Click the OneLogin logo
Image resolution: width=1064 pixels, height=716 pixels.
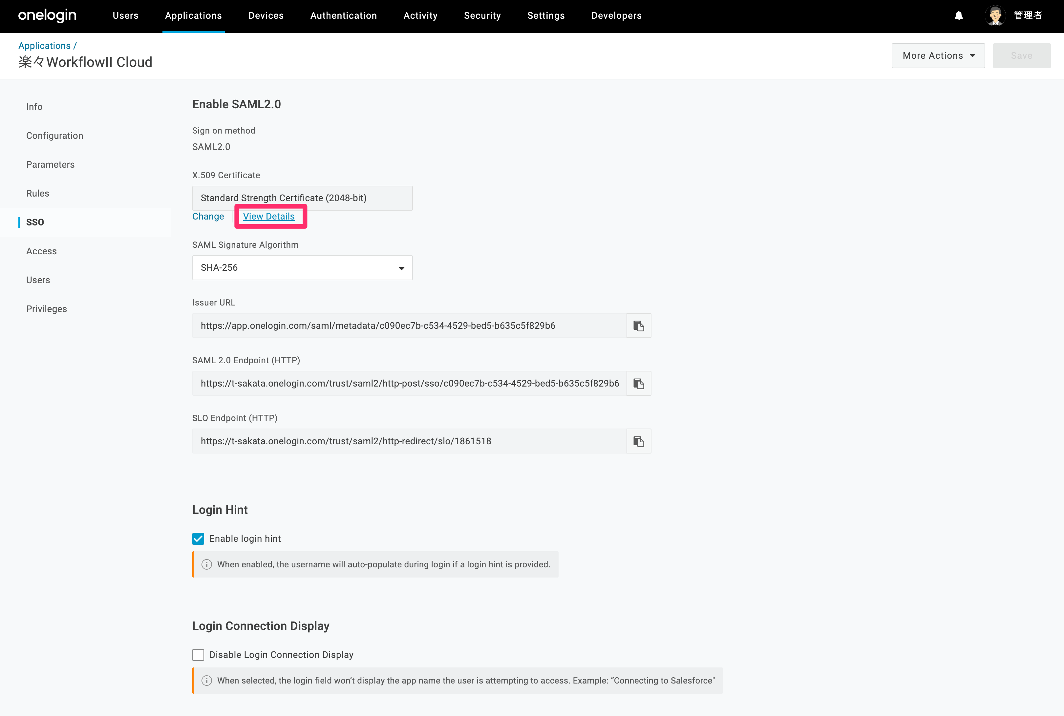click(47, 15)
